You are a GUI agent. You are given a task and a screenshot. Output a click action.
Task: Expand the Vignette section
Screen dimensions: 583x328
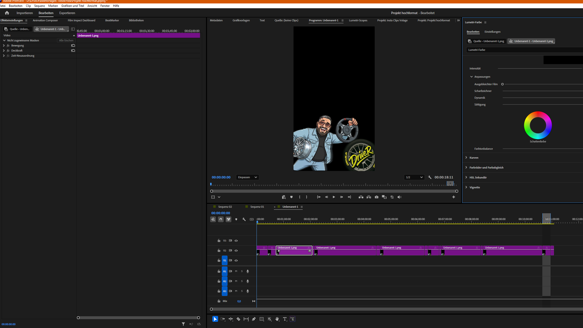tap(466, 187)
